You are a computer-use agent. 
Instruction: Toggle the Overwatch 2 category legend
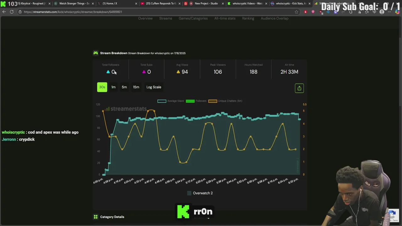200,193
